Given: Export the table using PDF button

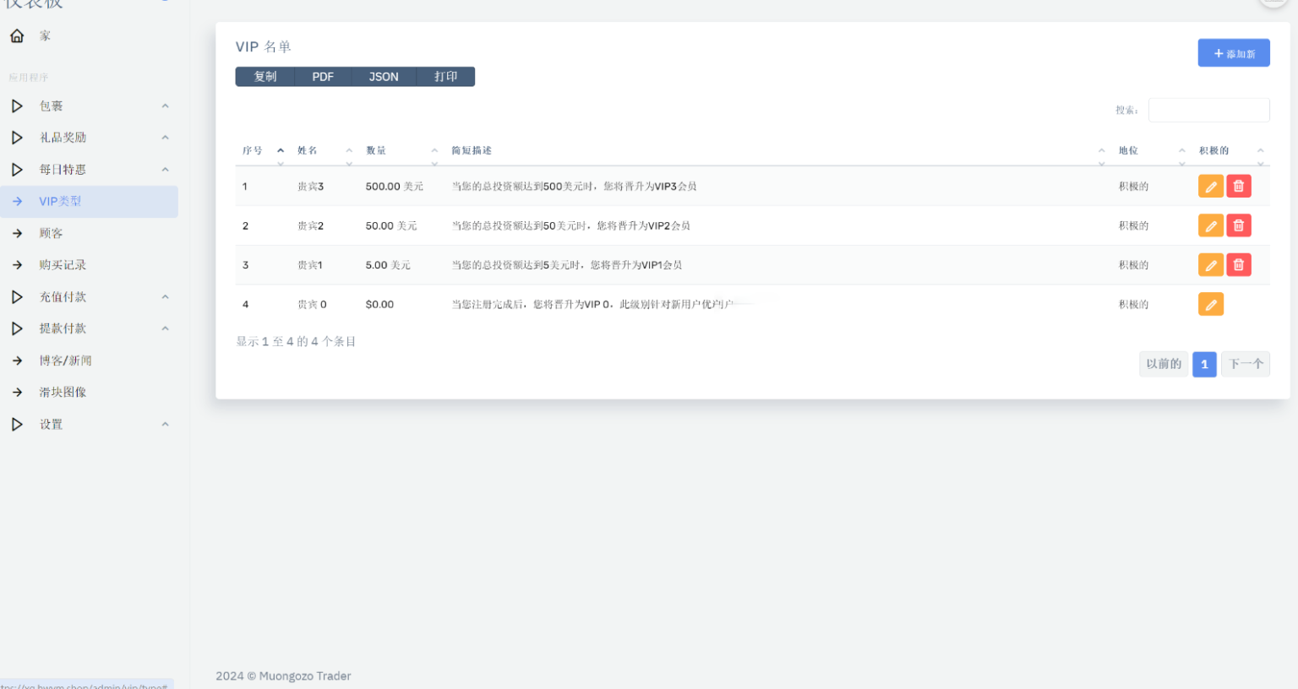Looking at the screenshot, I should pyautogui.click(x=323, y=77).
